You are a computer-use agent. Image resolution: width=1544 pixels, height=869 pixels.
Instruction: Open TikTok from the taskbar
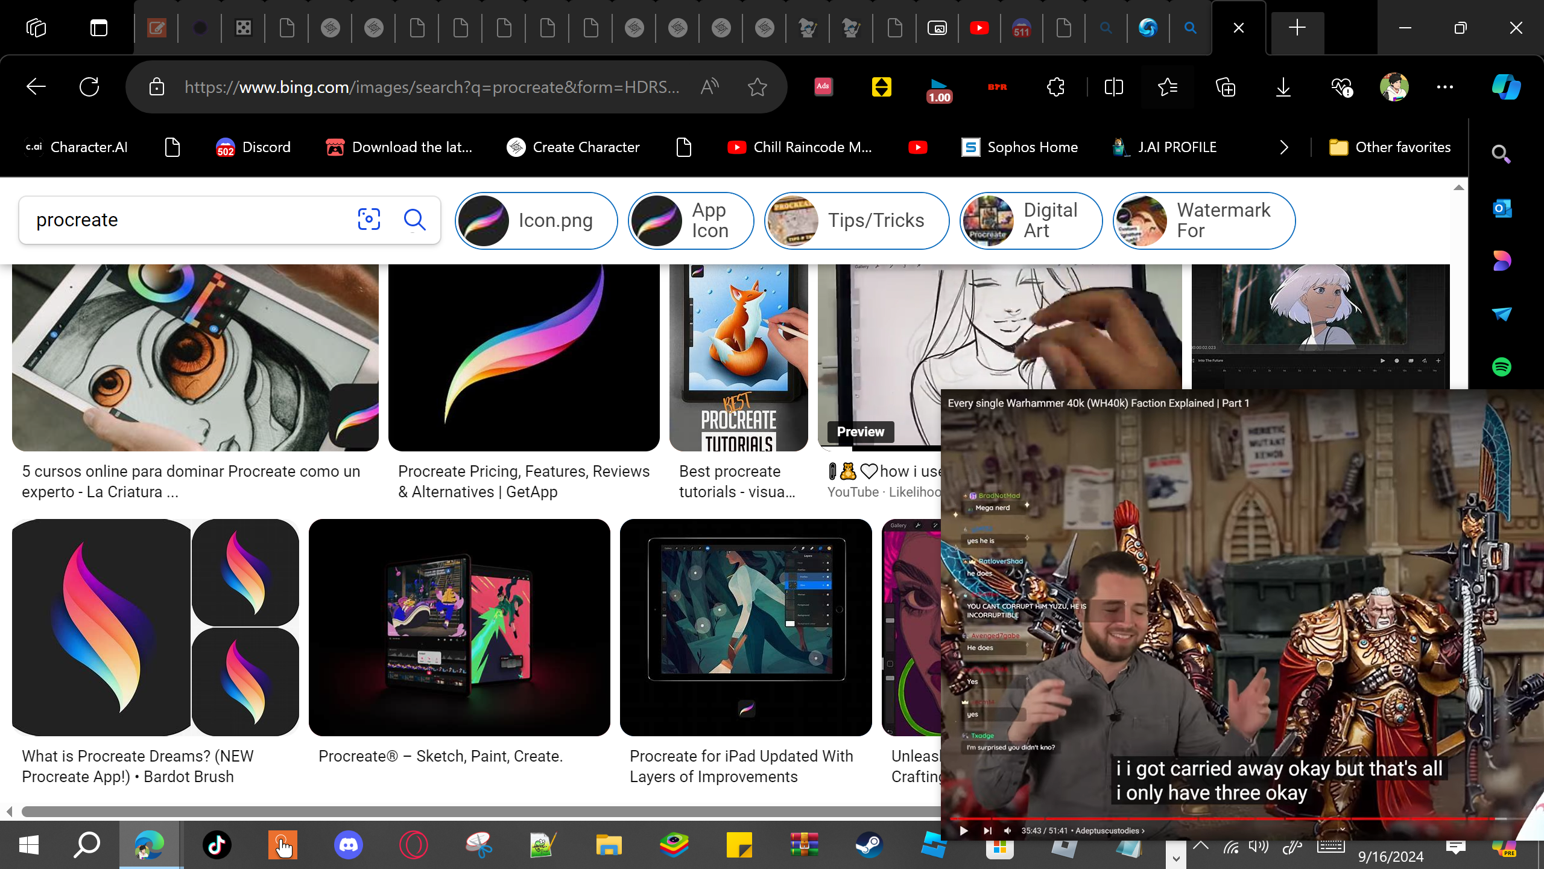[x=217, y=845]
